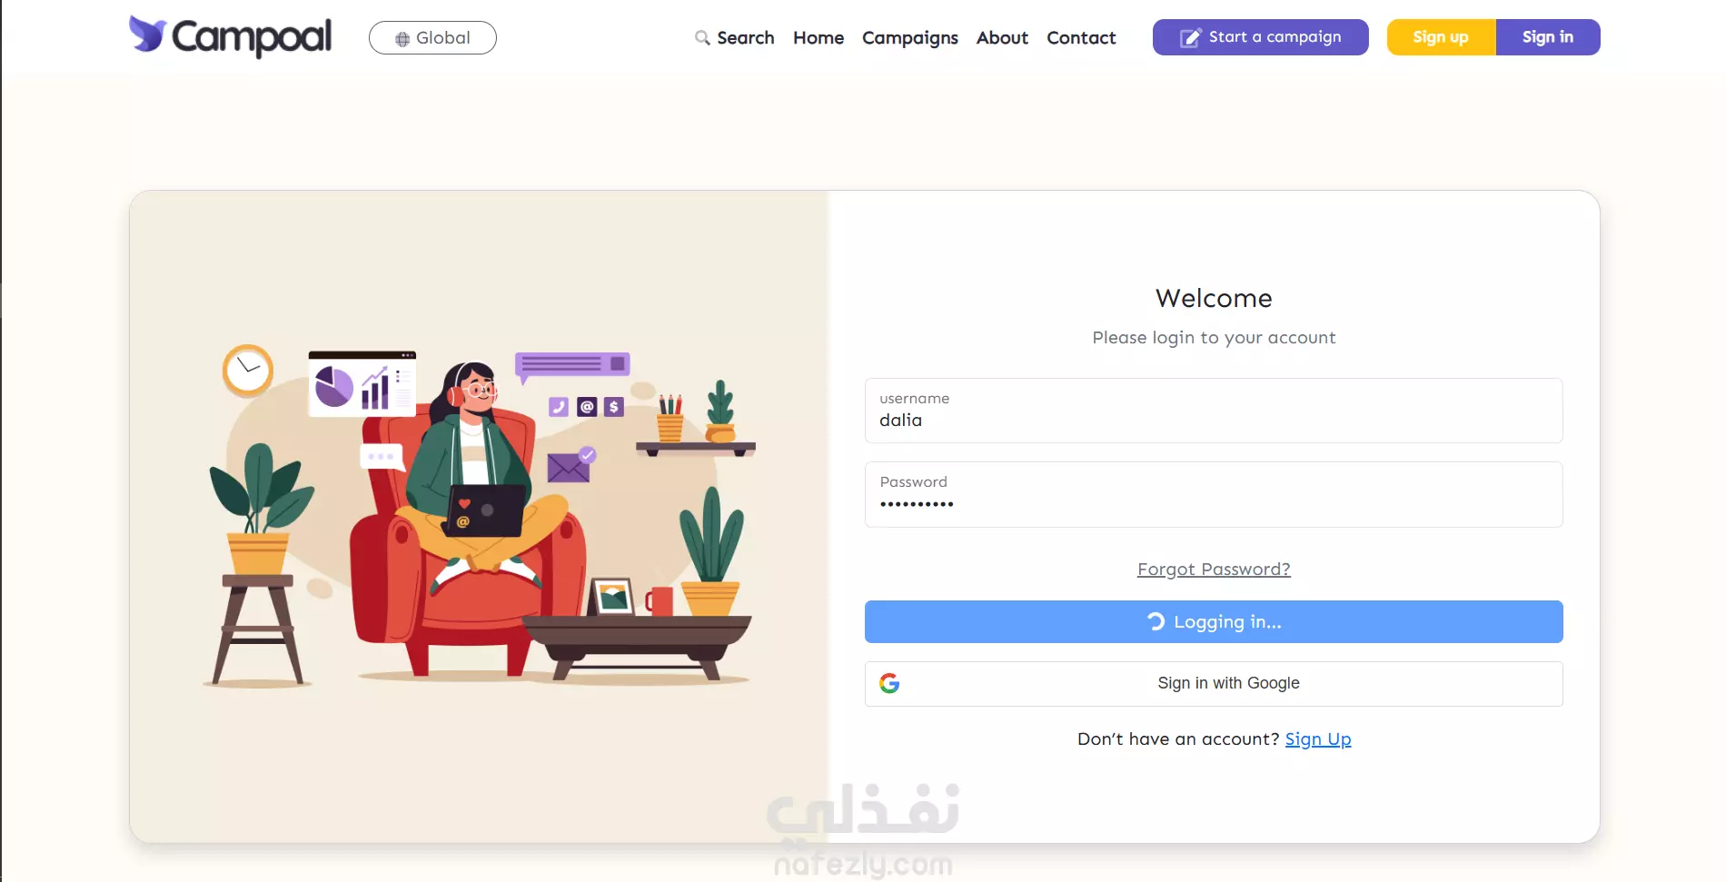
Task: Open the Forgot Password? link
Action: (x=1214, y=570)
